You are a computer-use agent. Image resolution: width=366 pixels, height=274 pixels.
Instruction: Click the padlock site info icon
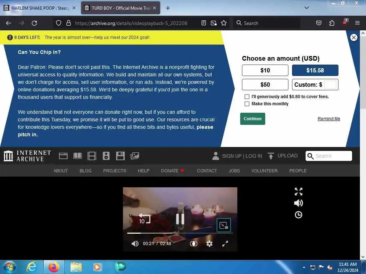point(68,23)
